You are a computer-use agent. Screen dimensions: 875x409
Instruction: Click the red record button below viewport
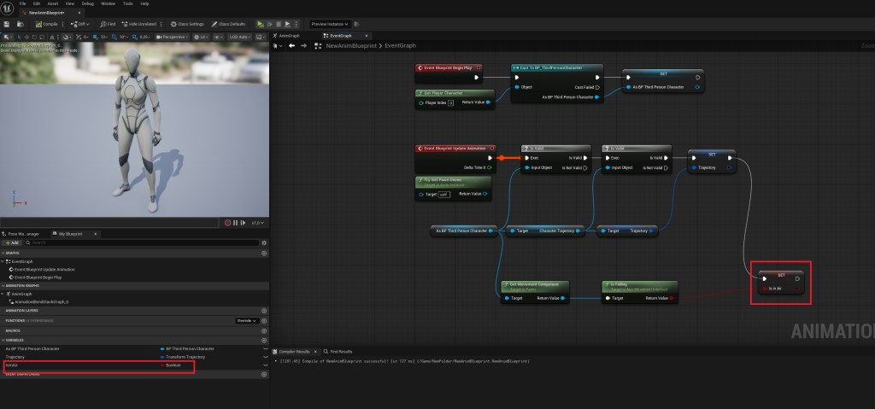228,222
